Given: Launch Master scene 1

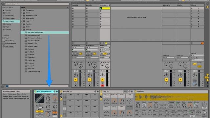Looking at the screenshot, I should tap(192, 8).
